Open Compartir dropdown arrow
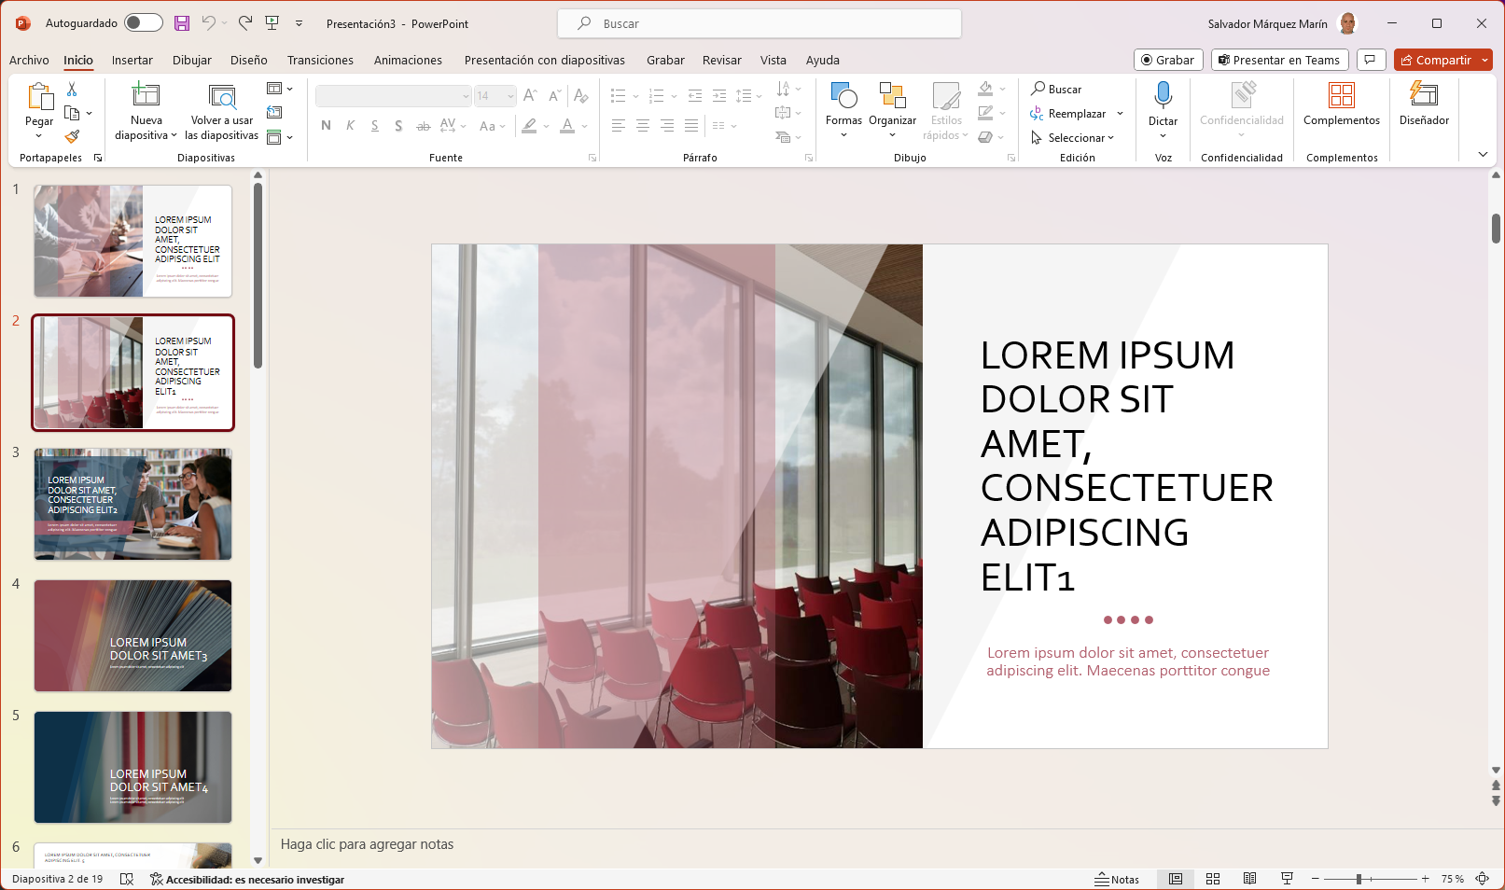Viewport: 1505px width, 890px height. point(1484,60)
